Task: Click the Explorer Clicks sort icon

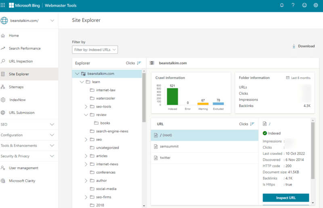Action: click(139, 63)
